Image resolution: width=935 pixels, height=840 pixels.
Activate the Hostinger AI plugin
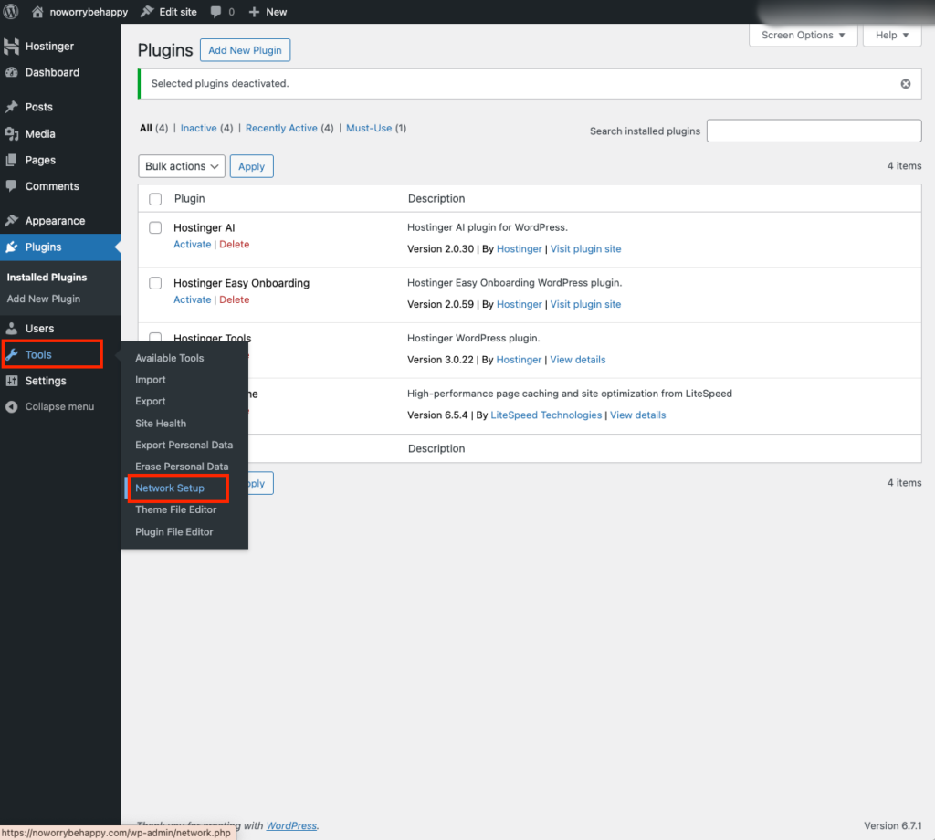point(192,245)
